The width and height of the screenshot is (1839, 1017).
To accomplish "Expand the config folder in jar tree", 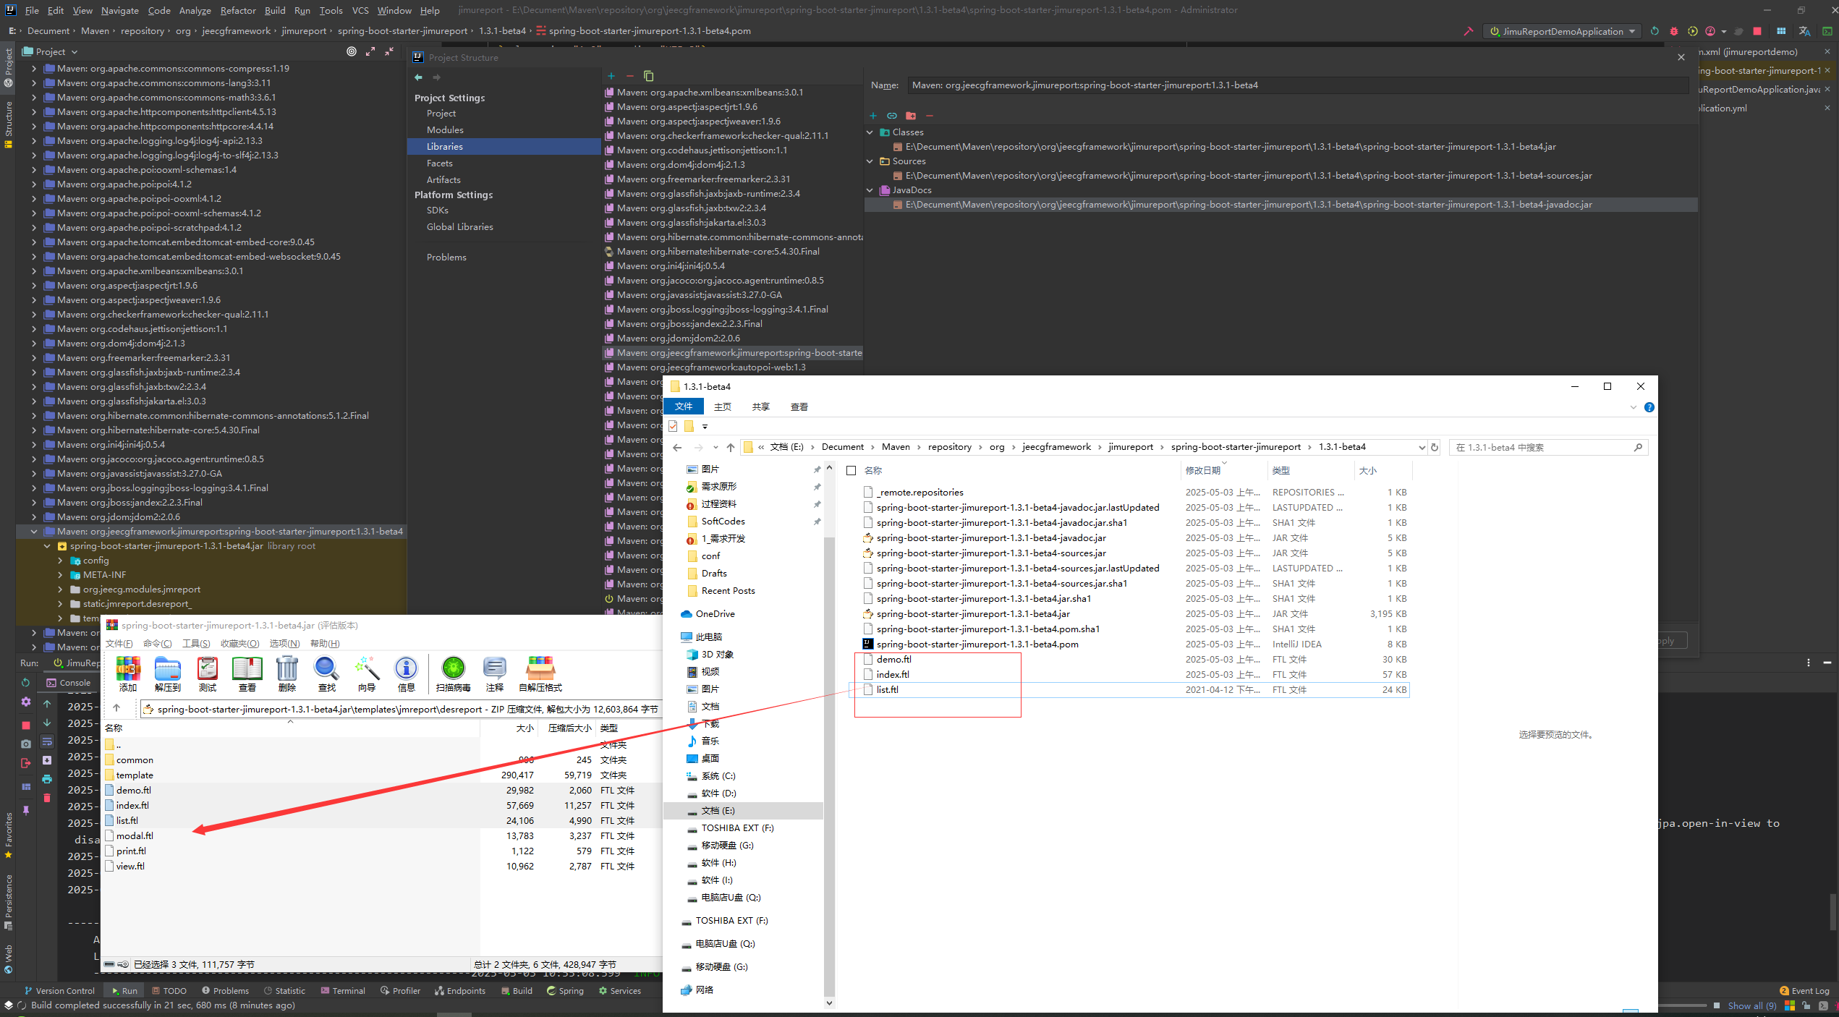I will (60, 561).
